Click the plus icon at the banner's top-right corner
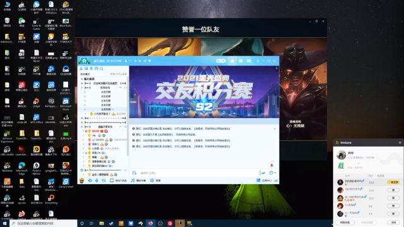The width and height of the screenshot is (404, 227). (x=276, y=68)
